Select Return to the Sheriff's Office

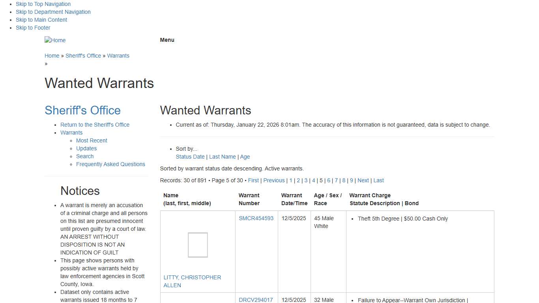point(95,125)
